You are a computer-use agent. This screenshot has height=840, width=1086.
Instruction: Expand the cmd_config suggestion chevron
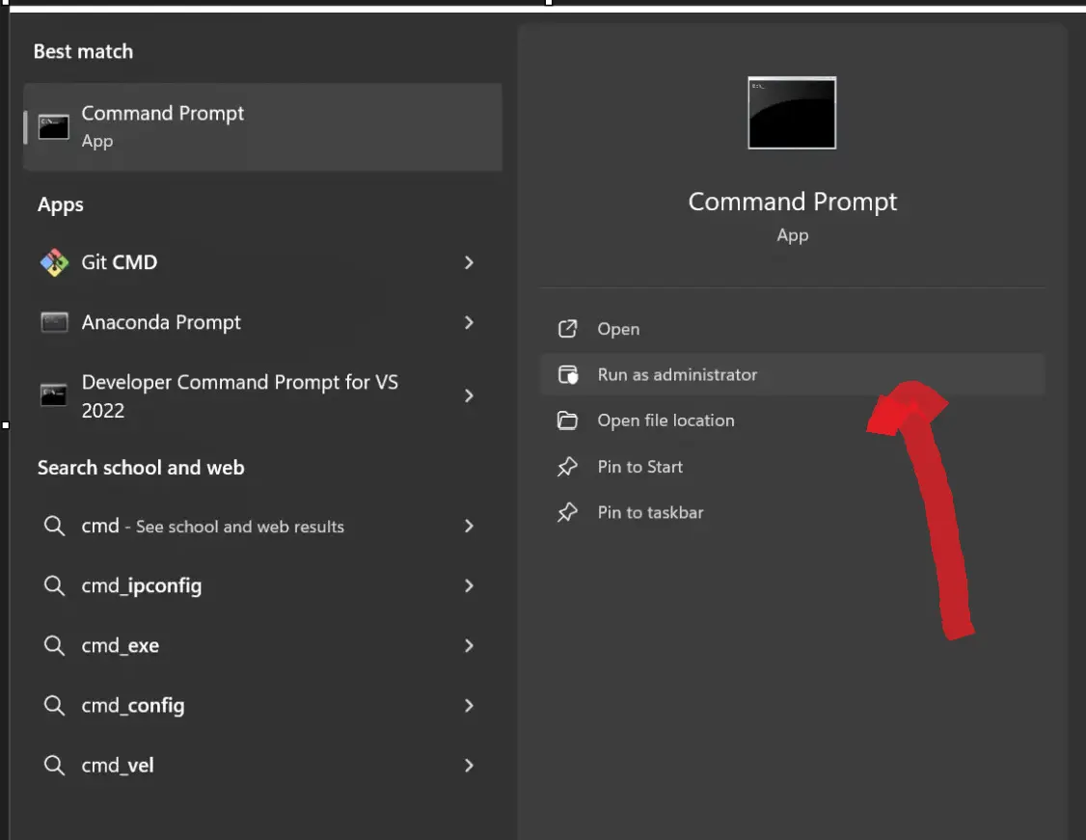pyautogui.click(x=469, y=705)
